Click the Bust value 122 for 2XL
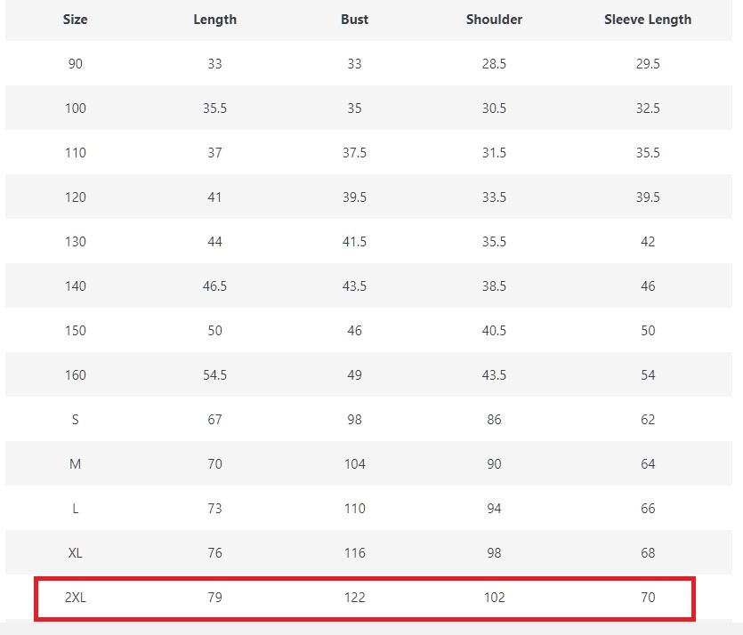The image size is (743, 635). (x=354, y=598)
